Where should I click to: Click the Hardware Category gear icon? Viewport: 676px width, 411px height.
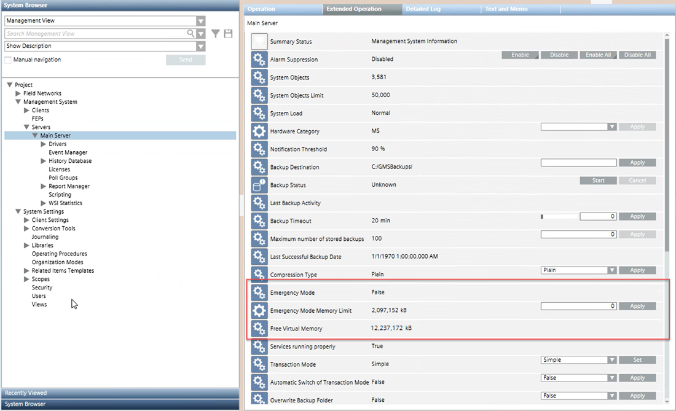[259, 131]
